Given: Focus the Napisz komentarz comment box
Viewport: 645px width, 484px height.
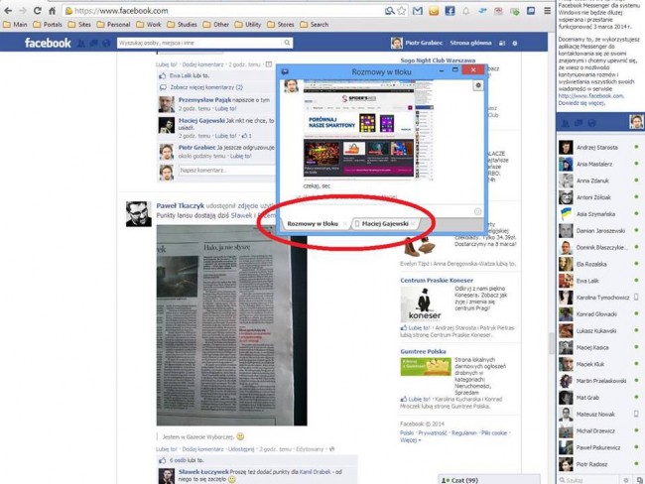Looking at the screenshot, I should [x=227, y=171].
